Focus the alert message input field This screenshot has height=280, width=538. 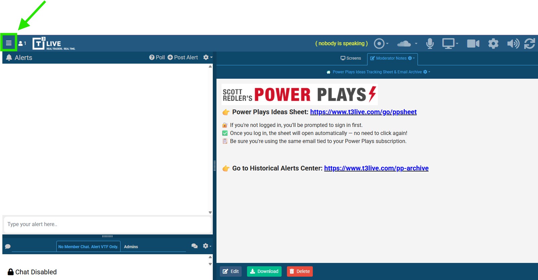(x=107, y=224)
